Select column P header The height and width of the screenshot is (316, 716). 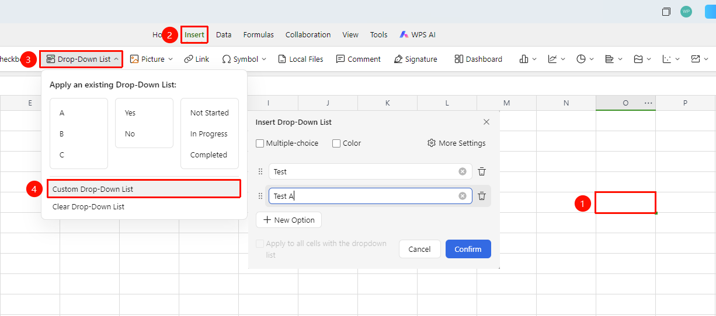[x=685, y=103]
